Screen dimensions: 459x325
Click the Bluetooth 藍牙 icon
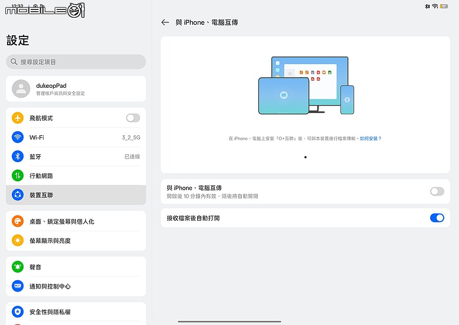tap(18, 157)
